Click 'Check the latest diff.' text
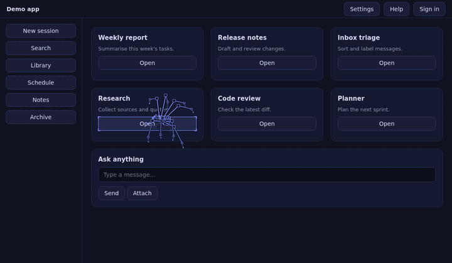Viewport: 452px width, 263px height. click(244, 110)
